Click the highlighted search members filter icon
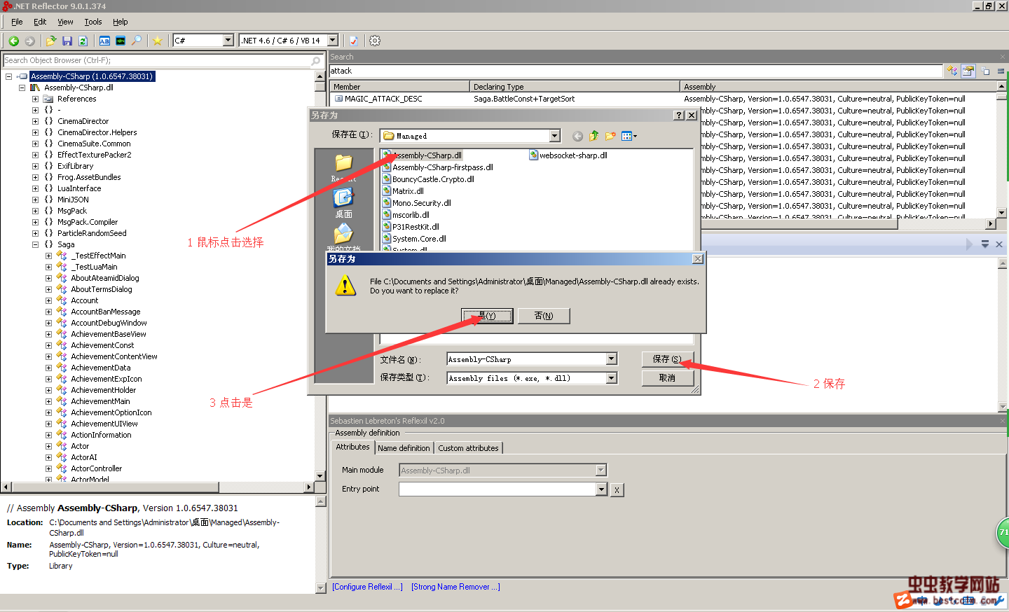Image resolution: width=1009 pixels, height=612 pixels. coord(968,71)
